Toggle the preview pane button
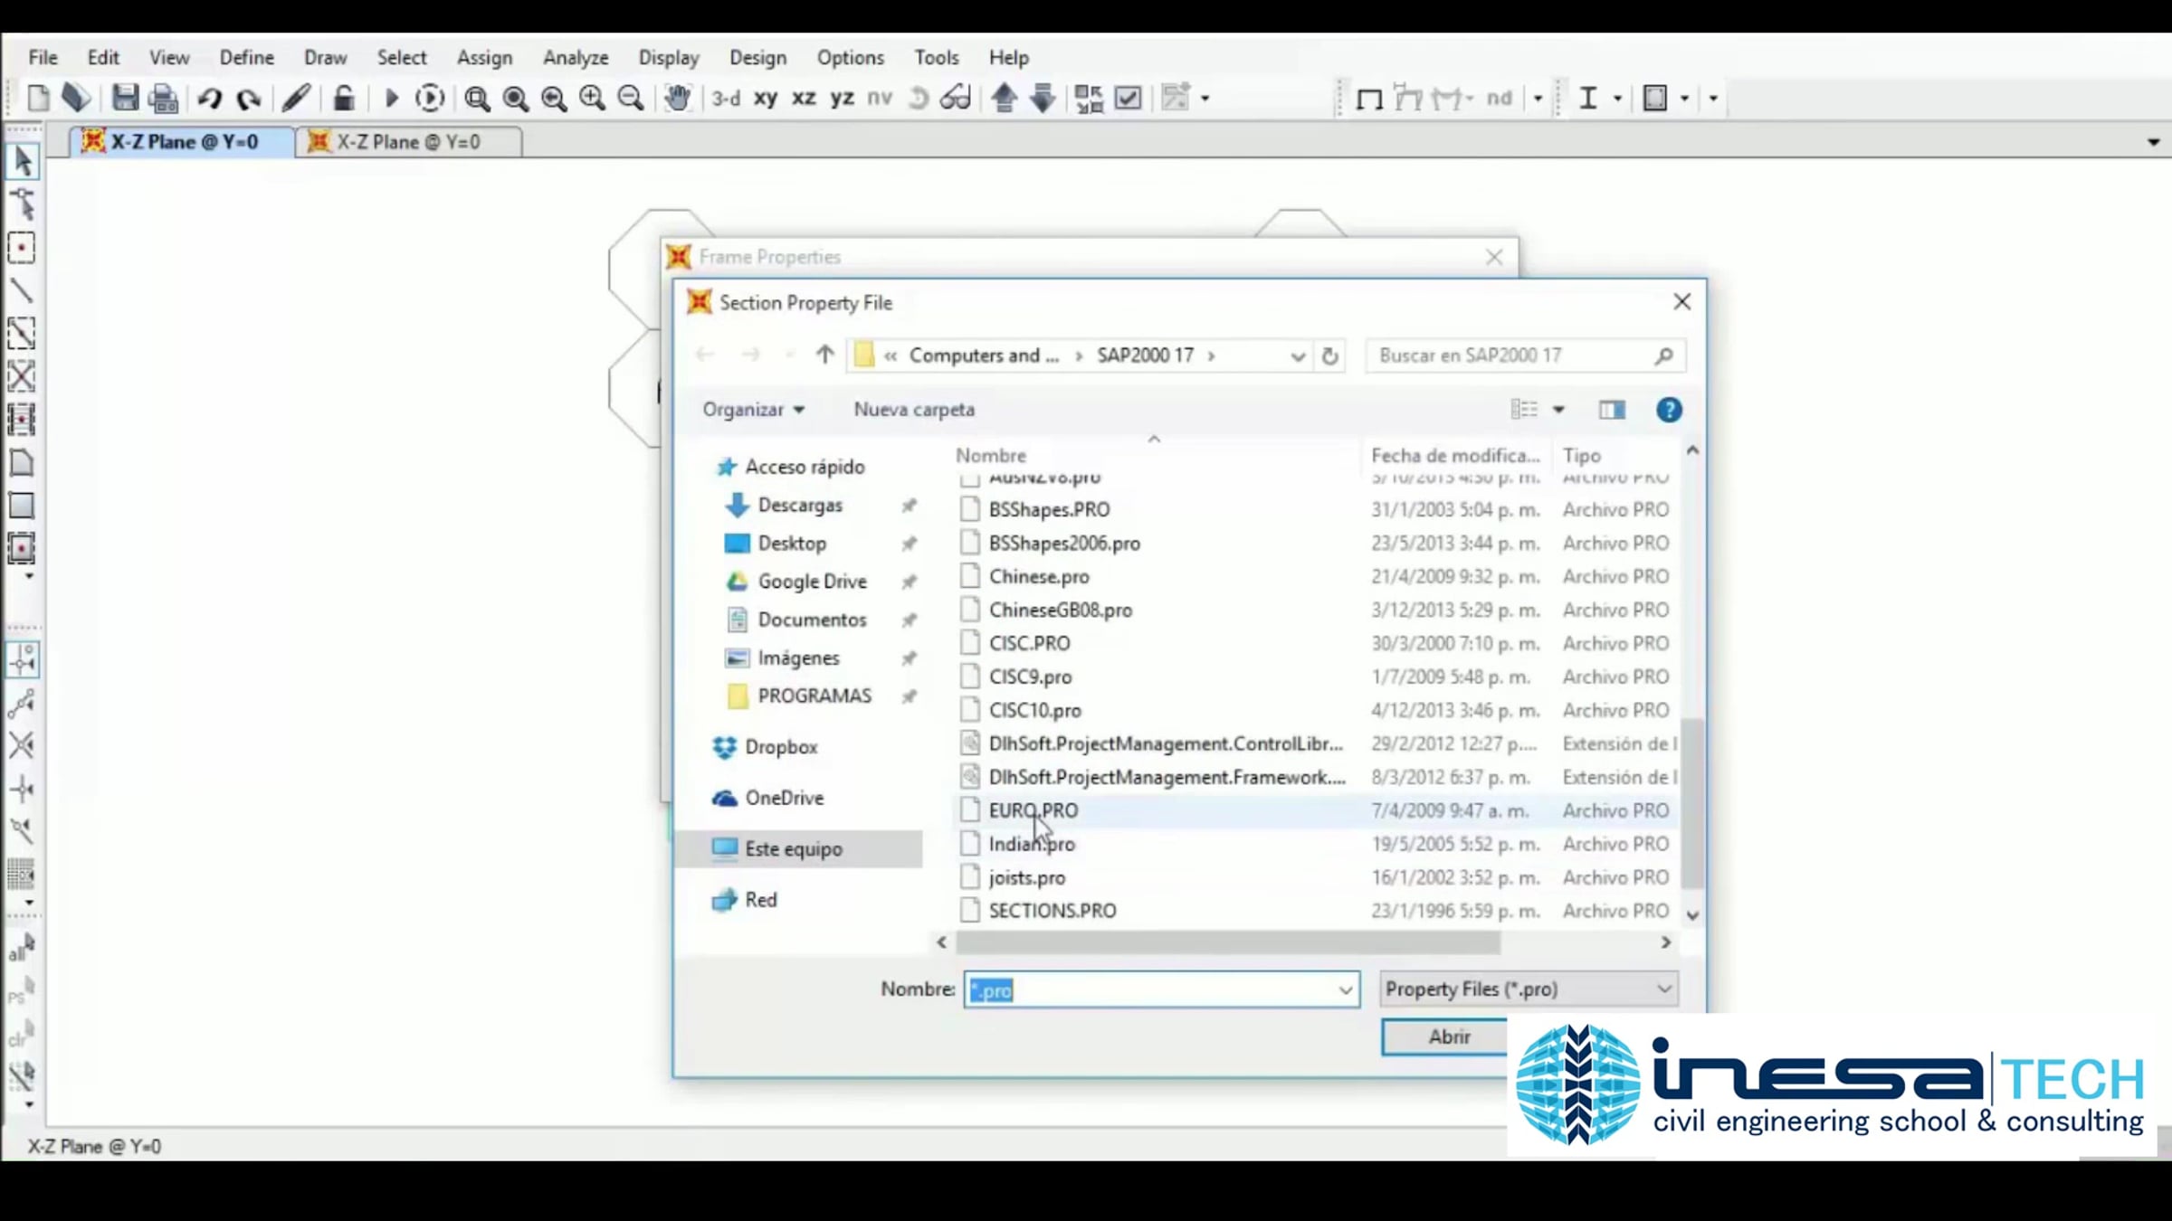Viewport: 2172px width, 1221px height. [1612, 410]
